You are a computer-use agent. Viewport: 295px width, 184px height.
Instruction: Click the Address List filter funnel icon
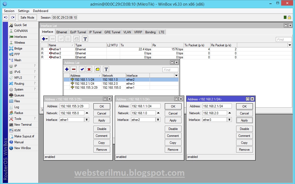coord(106,69)
